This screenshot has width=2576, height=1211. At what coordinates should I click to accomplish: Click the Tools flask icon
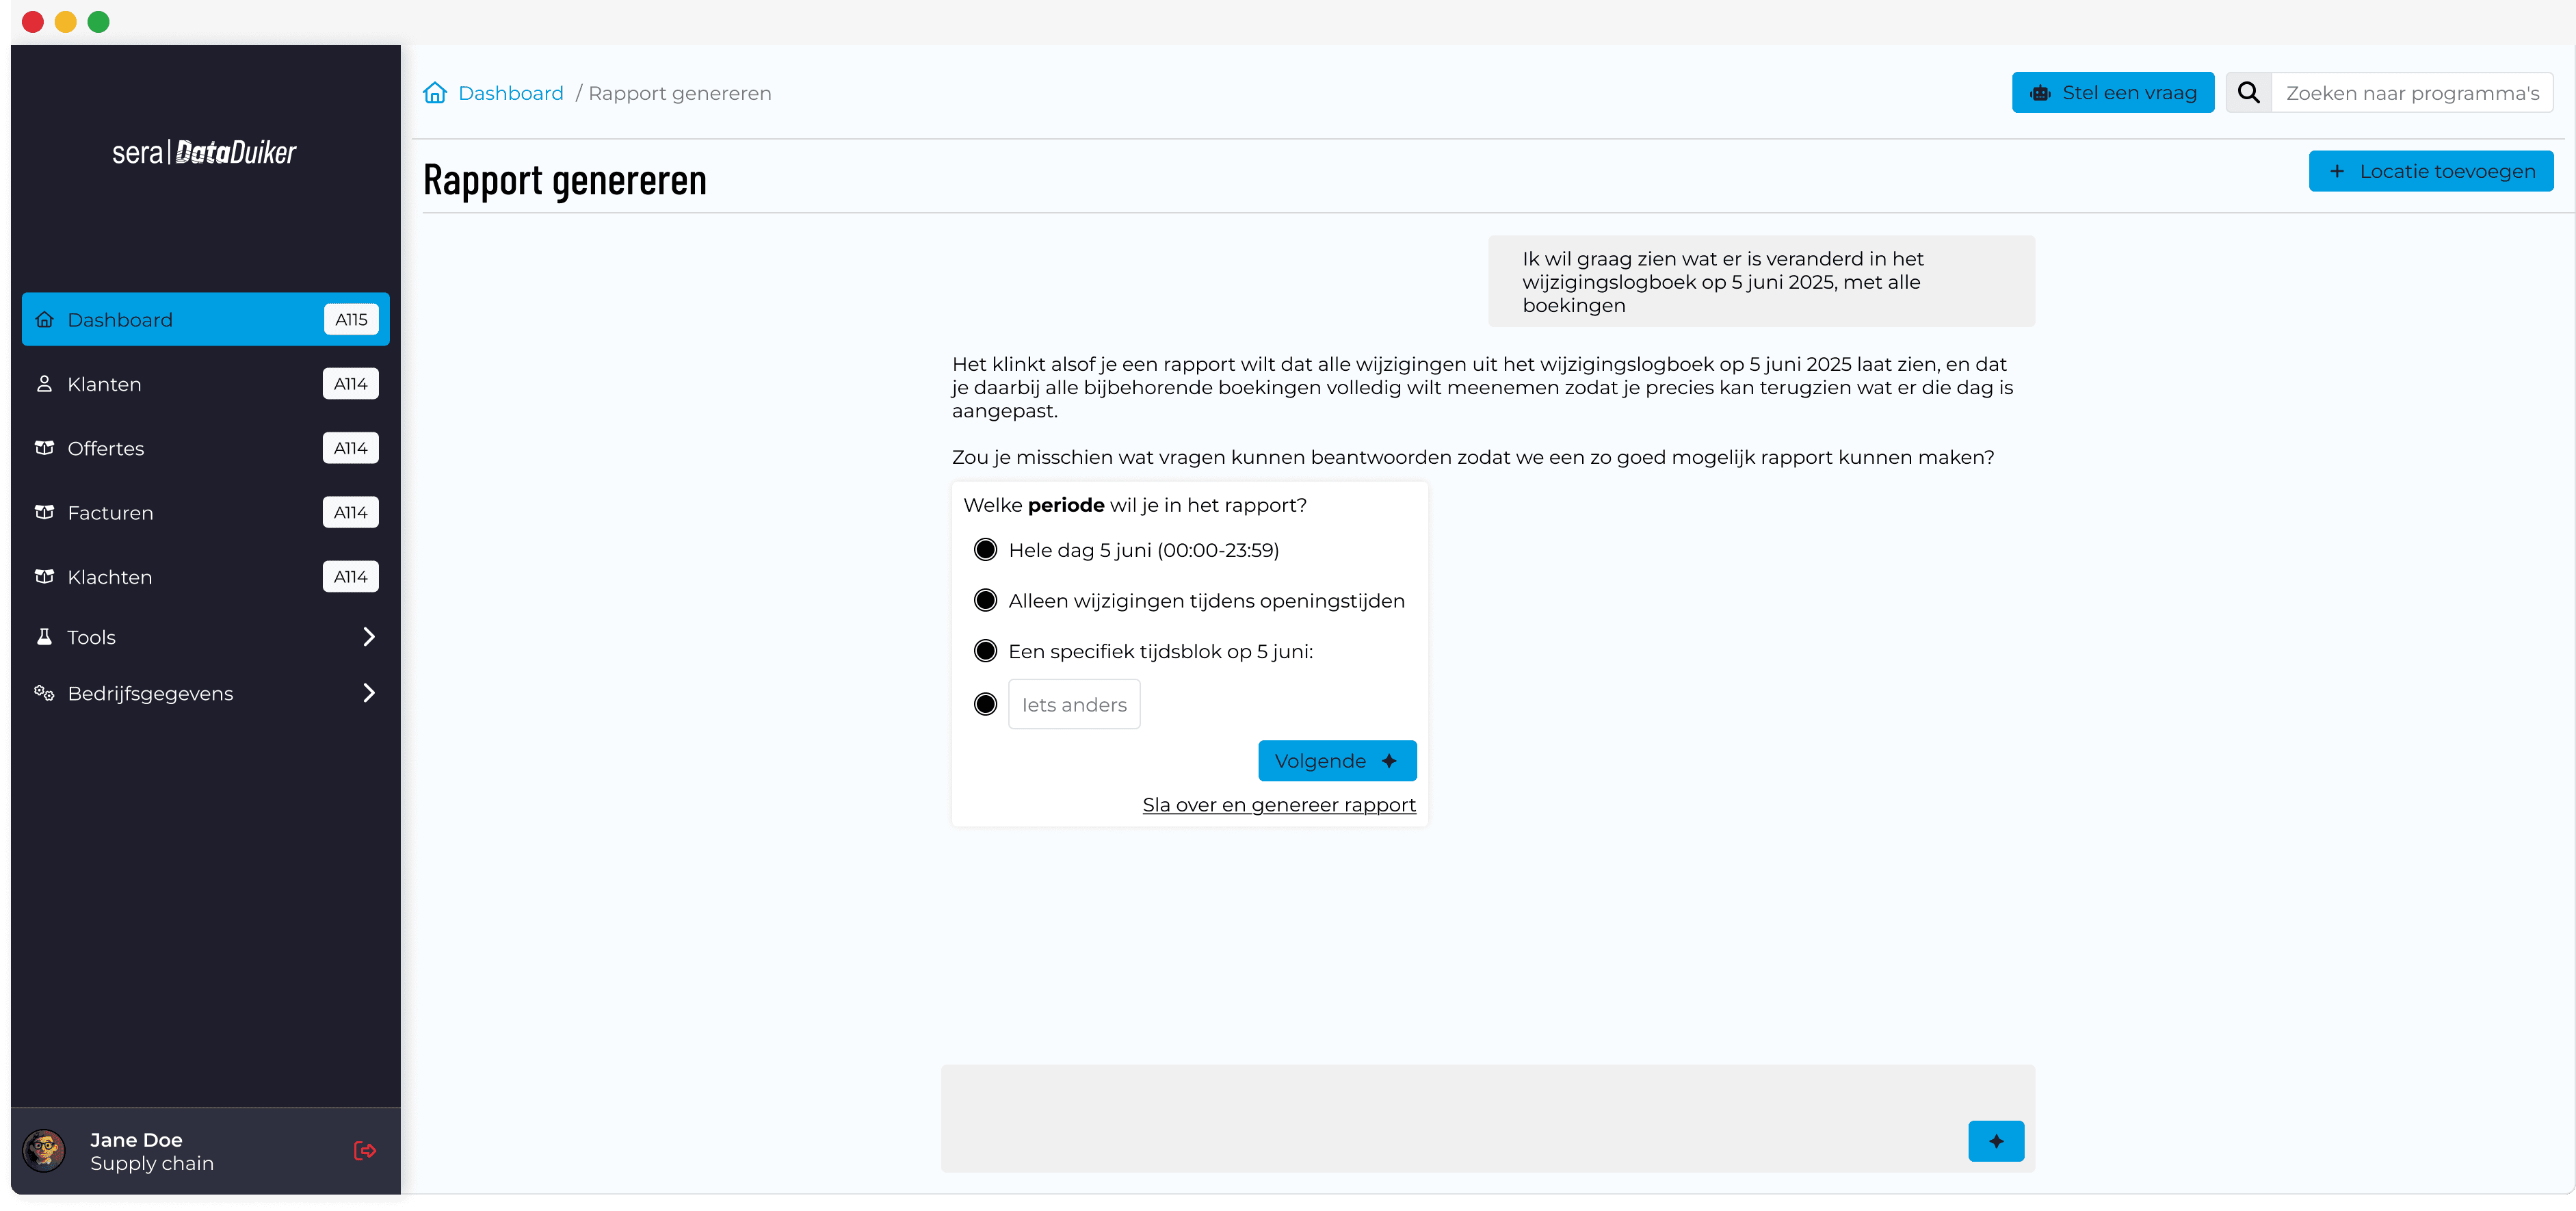click(44, 637)
